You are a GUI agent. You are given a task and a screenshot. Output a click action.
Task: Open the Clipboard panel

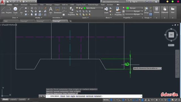tap(165, 10)
